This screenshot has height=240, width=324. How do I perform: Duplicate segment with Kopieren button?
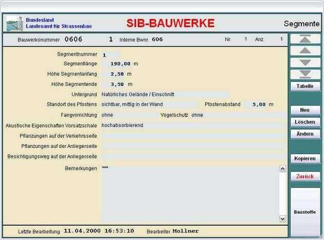(305, 159)
